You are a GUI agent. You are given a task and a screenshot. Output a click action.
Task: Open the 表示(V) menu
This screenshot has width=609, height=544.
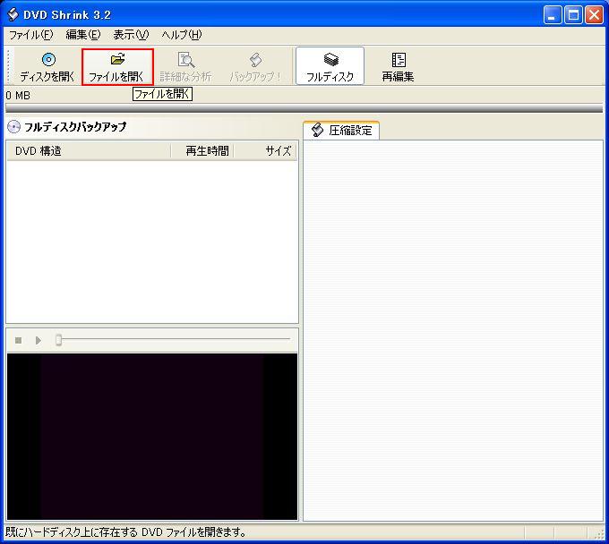(x=131, y=35)
